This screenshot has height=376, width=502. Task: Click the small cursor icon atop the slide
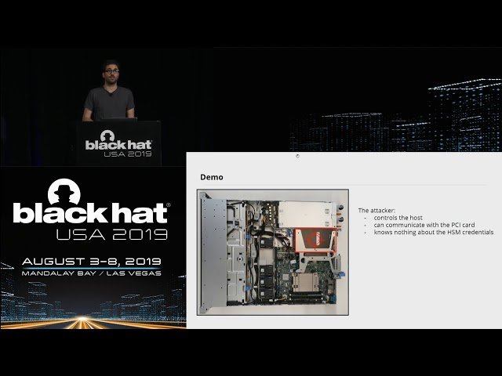click(297, 156)
